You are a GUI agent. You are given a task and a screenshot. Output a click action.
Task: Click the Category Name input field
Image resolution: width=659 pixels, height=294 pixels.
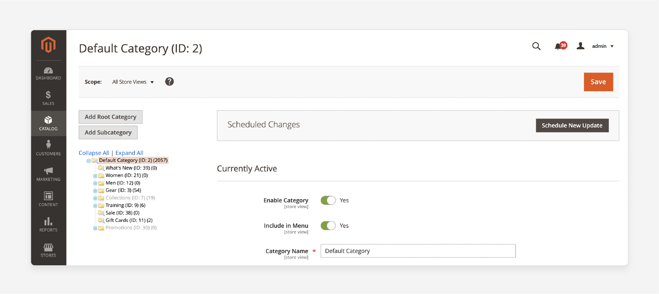click(418, 251)
